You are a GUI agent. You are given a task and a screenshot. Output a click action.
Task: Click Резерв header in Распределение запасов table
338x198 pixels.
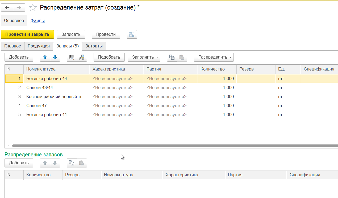[x=82, y=175]
